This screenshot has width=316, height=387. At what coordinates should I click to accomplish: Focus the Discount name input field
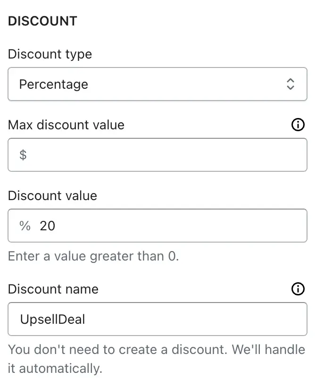pos(158,319)
